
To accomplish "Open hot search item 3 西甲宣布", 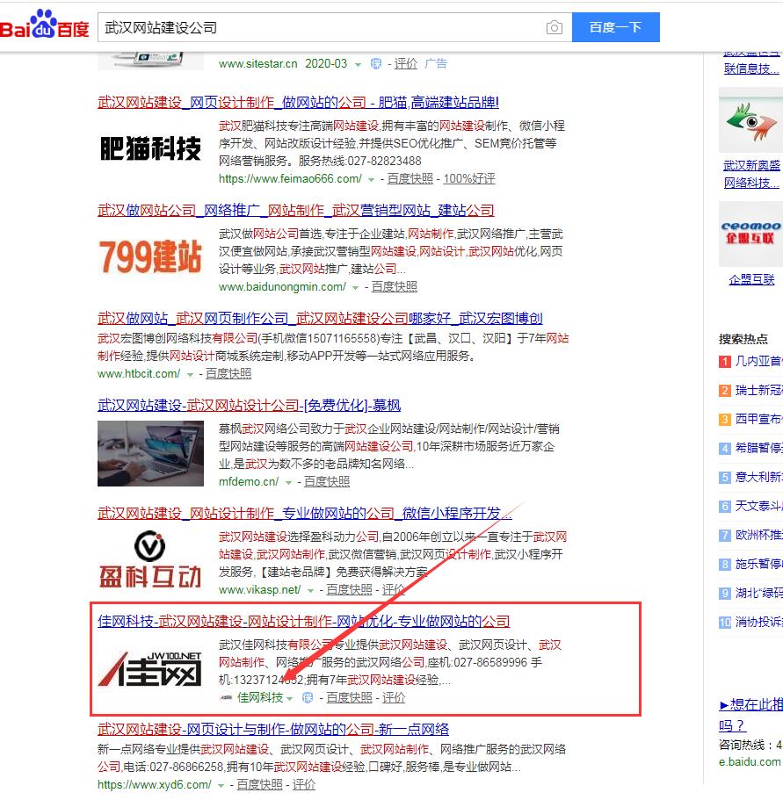I will (x=758, y=420).
